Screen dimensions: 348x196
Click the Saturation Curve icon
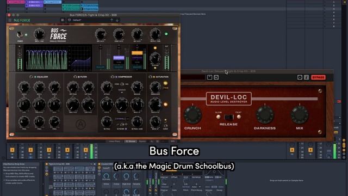coord(165,126)
